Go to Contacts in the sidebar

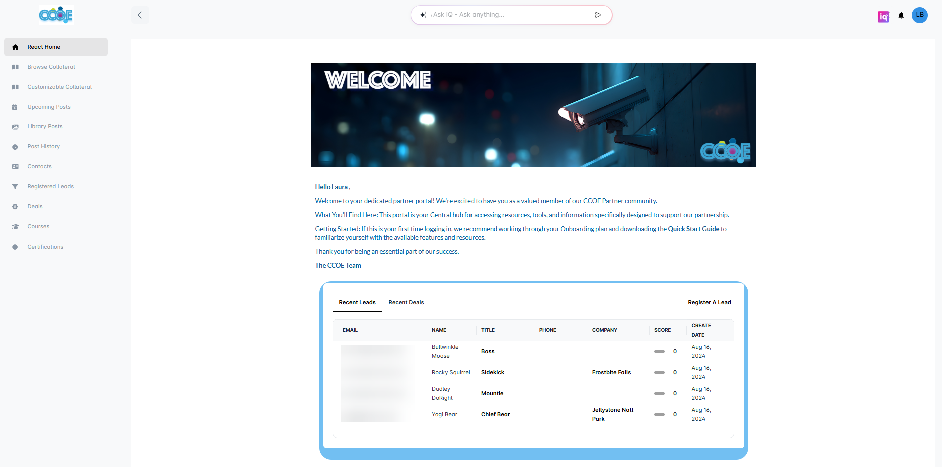[x=39, y=166]
